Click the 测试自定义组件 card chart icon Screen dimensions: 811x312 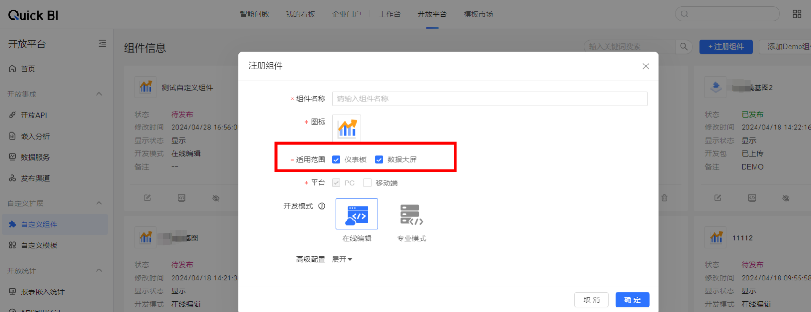(x=146, y=87)
